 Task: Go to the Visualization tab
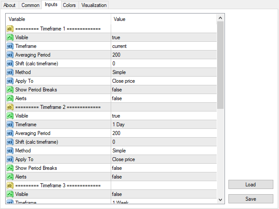click(94, 5)
